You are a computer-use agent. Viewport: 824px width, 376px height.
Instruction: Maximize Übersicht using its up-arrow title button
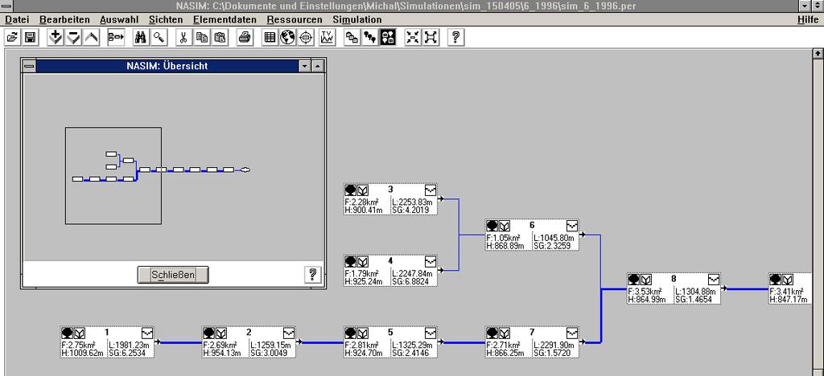coord(318,66)
